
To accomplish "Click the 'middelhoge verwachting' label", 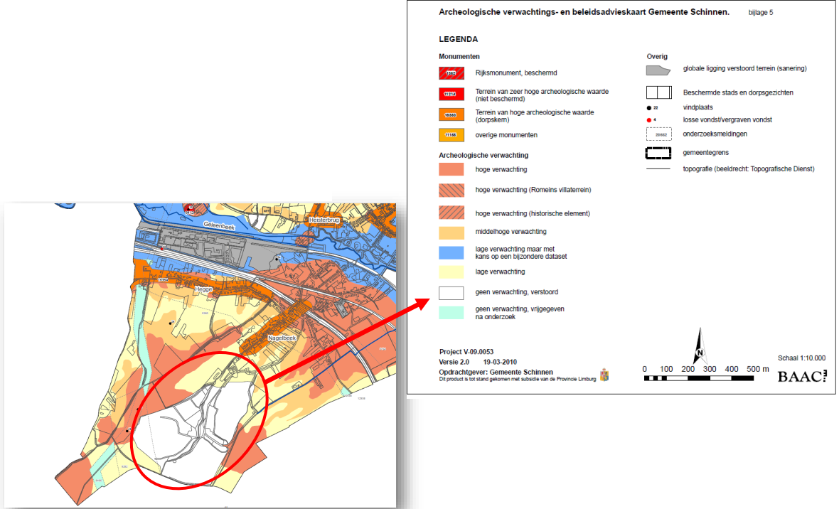I will 511,232.
